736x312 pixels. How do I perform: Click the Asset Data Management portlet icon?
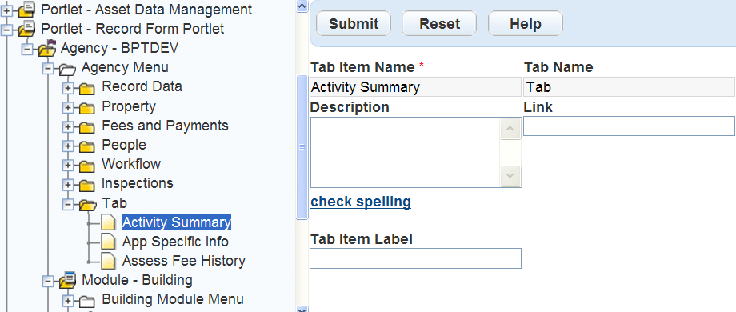tap(26, 9)
